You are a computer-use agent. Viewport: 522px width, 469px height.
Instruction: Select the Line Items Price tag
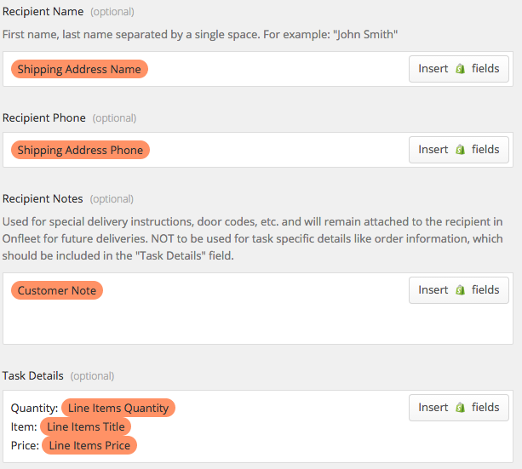coord(89,445)
